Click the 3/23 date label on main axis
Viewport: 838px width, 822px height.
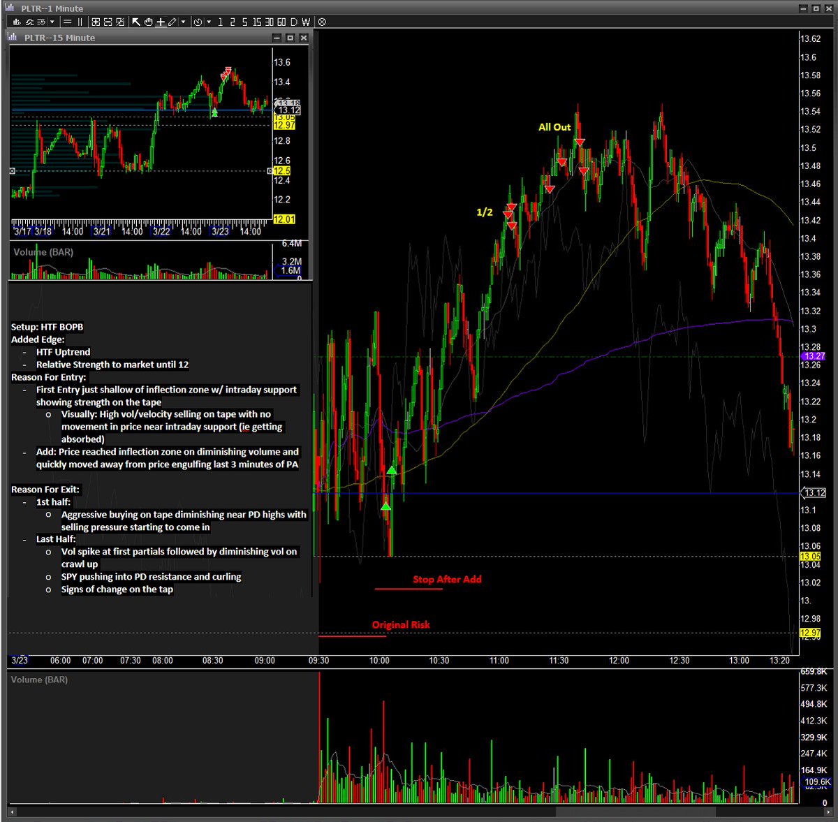coord(20,661)
